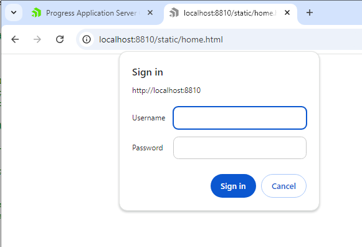Cancel the sign in dialog
Screen dimensions: 362x247
pos(283,186)
